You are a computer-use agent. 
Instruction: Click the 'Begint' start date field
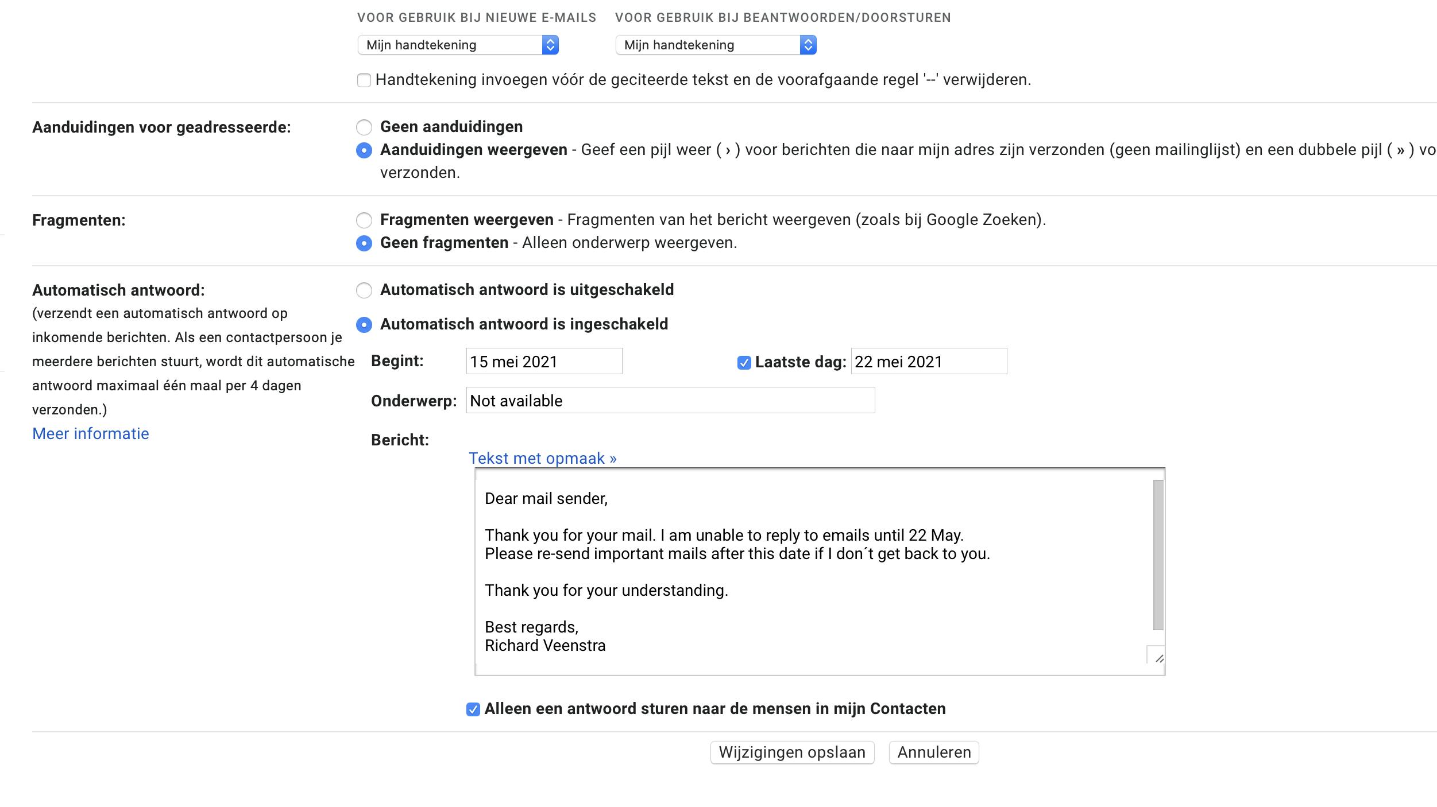click(544, 362)
